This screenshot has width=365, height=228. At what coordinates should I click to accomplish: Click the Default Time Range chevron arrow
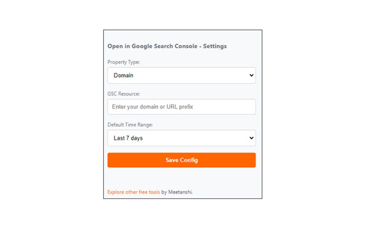[x=251, y=138]
